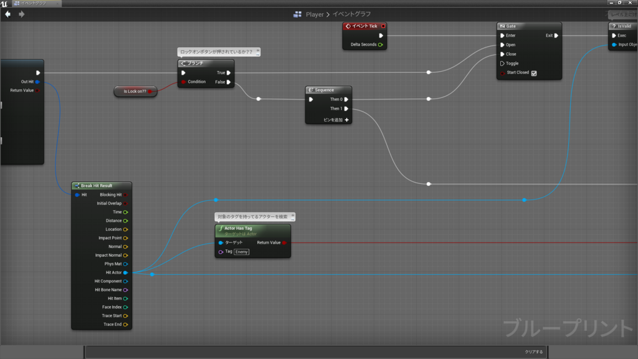638x359 pixels.
Task: Click the Delta Seconds output pin
Action: (381, 45)
